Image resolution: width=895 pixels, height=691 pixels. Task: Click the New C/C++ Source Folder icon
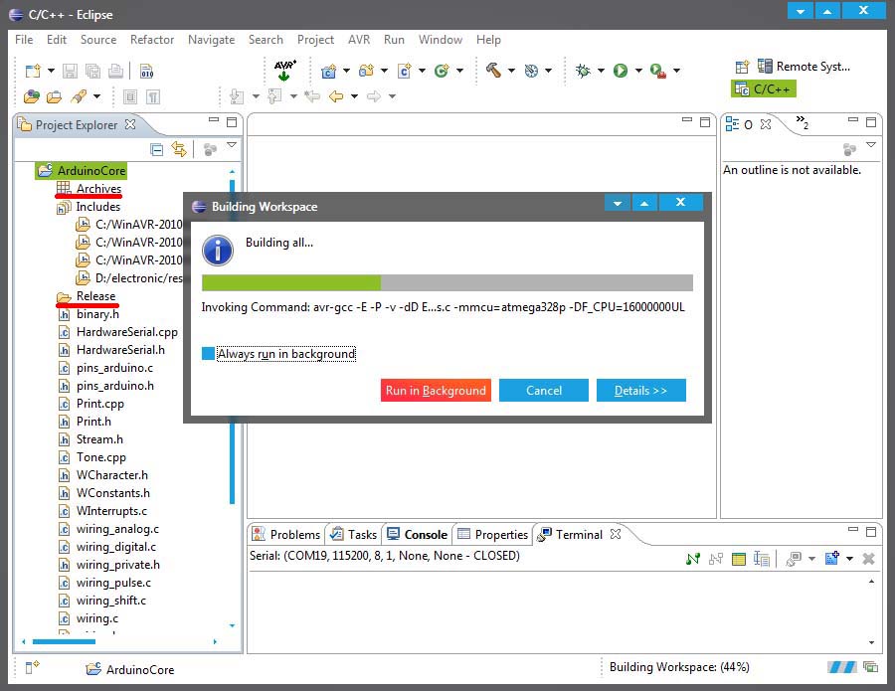tap(366, 71)
